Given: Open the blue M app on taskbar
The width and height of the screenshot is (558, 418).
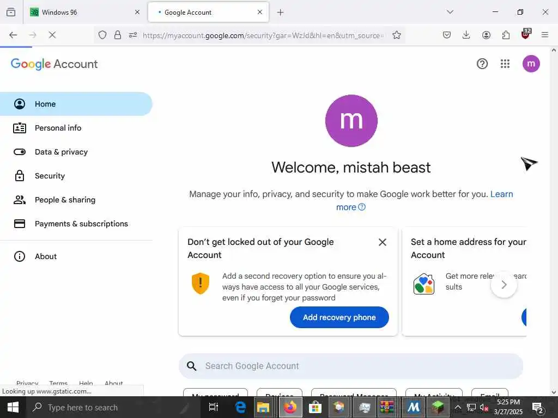Looking at the screenshot, I should 413,407.
